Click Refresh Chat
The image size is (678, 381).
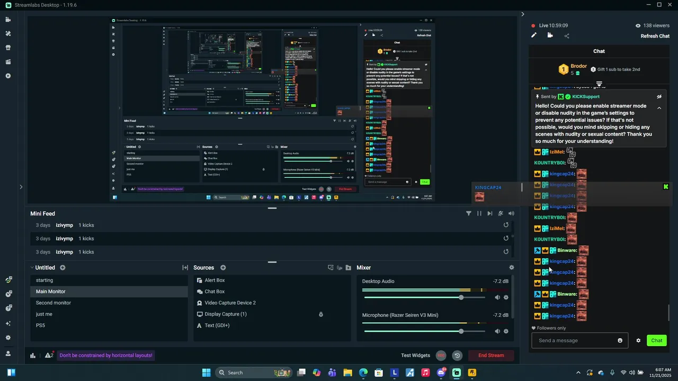pos(655,37)
